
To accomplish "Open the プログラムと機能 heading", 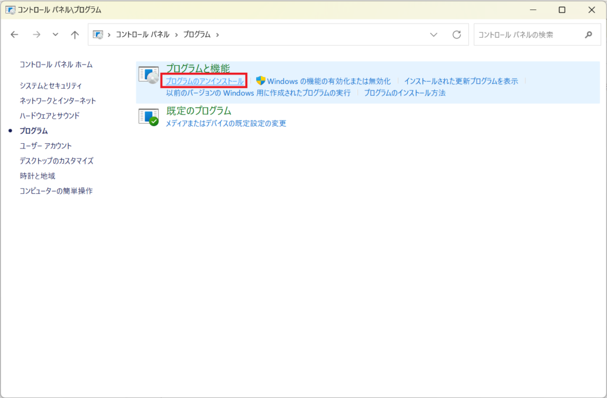I will point(198,69).
